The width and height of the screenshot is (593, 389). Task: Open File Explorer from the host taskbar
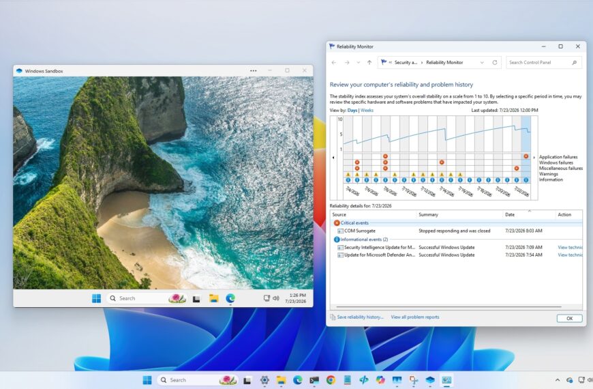point(281,380)
